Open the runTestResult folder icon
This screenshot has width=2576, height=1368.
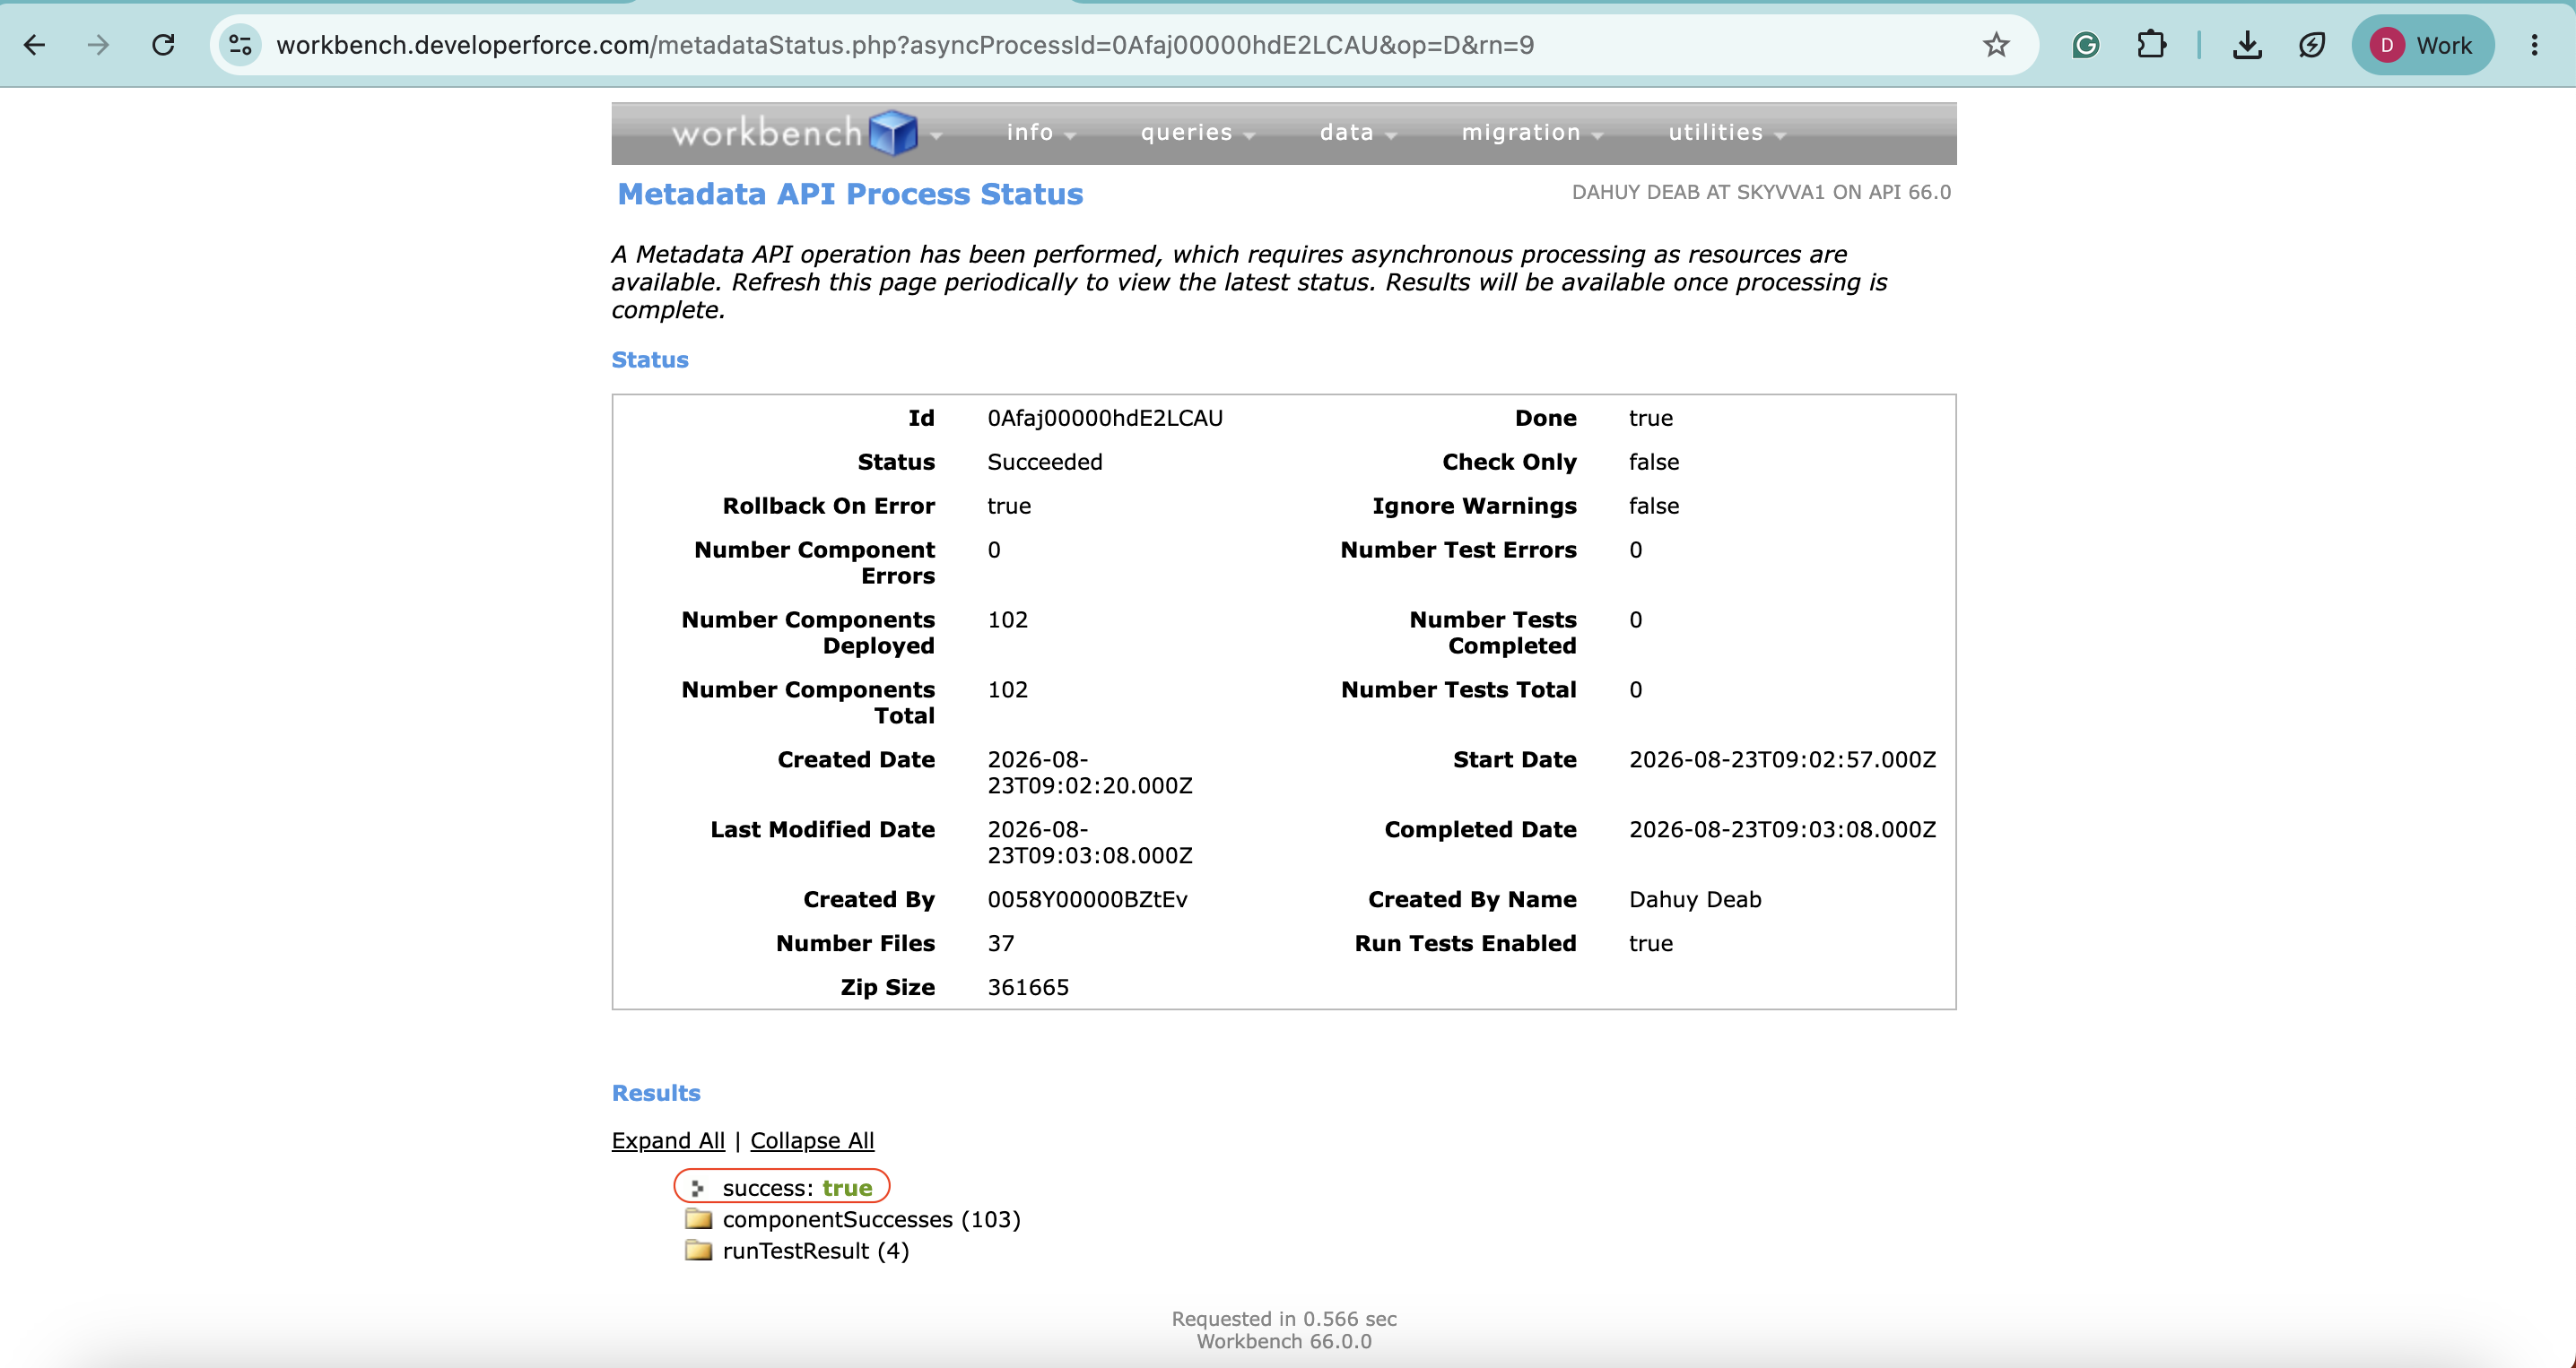(x=698, y=1250)
